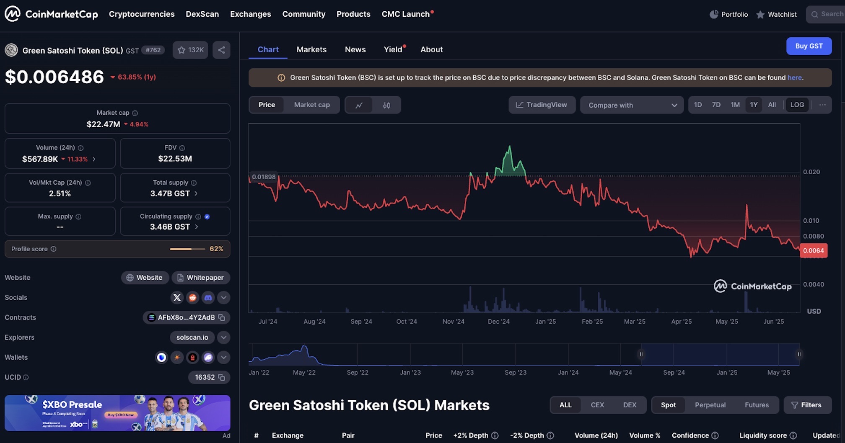
Task: Open the Discord social icon
Action: [208, 298]
